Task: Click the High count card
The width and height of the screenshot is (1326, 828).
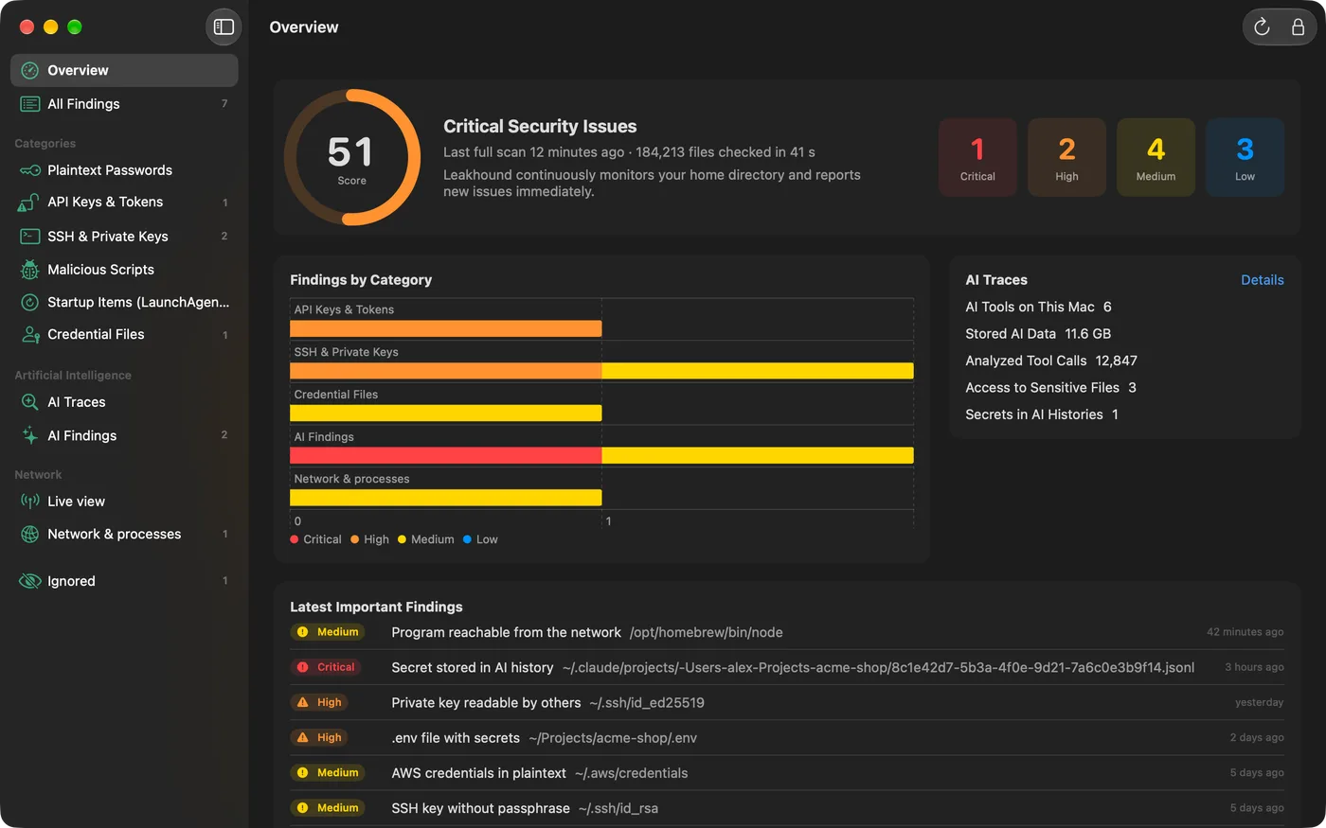Action: [x=1066, y=157]
